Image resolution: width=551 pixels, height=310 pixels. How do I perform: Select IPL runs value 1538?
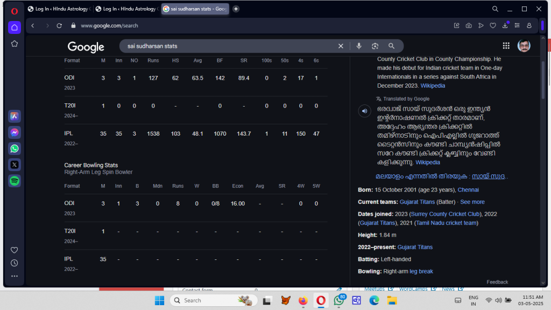(x=153, y=133)
